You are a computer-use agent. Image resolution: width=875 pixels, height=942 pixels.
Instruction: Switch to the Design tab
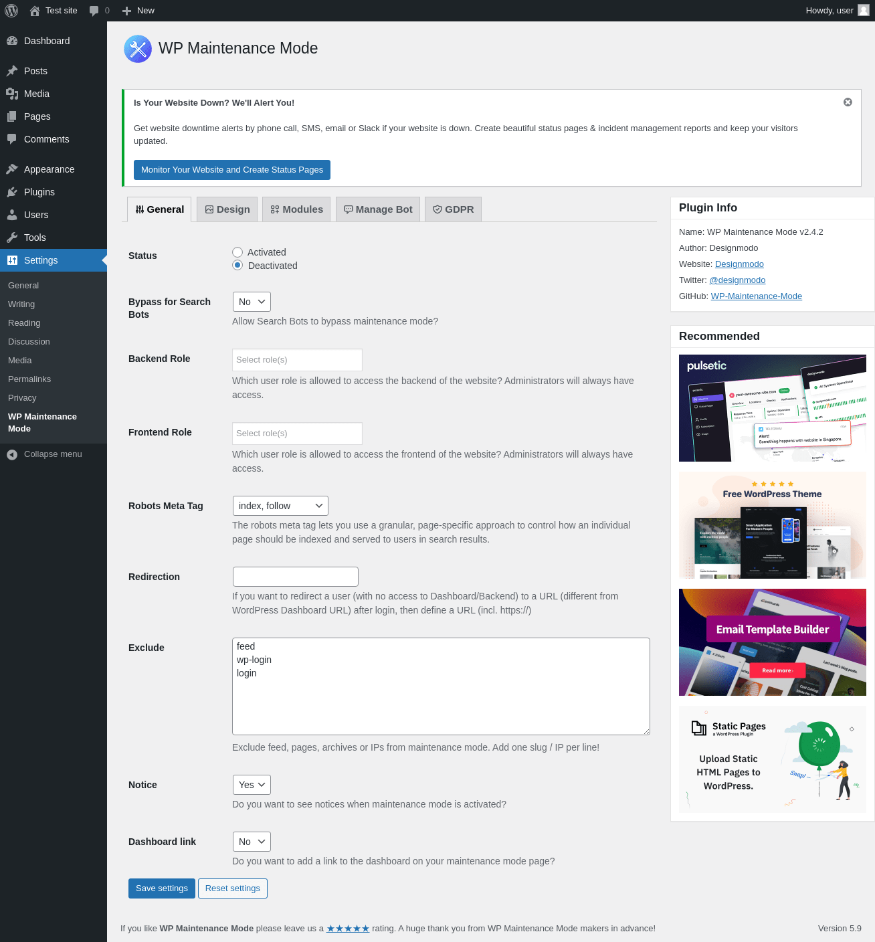(x=227, y=209)
